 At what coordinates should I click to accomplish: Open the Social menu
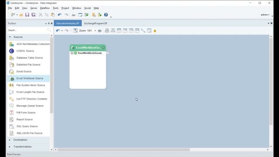(87, 8)
